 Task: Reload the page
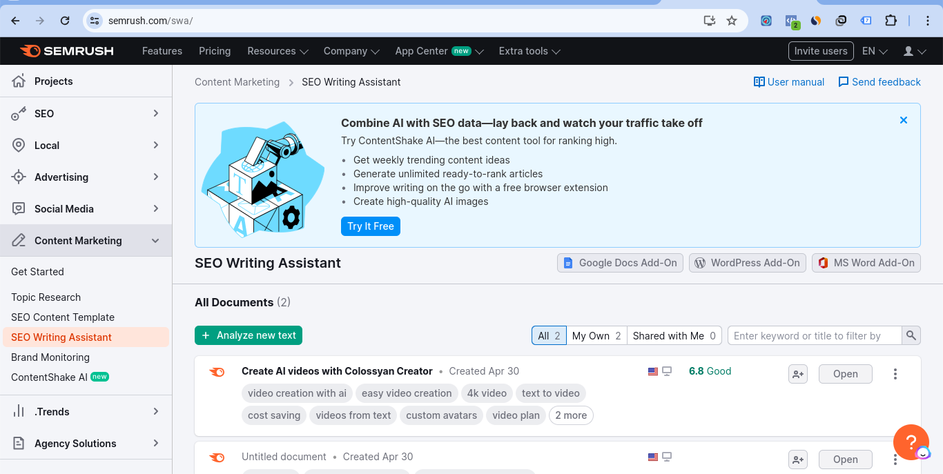coord(65,21)
